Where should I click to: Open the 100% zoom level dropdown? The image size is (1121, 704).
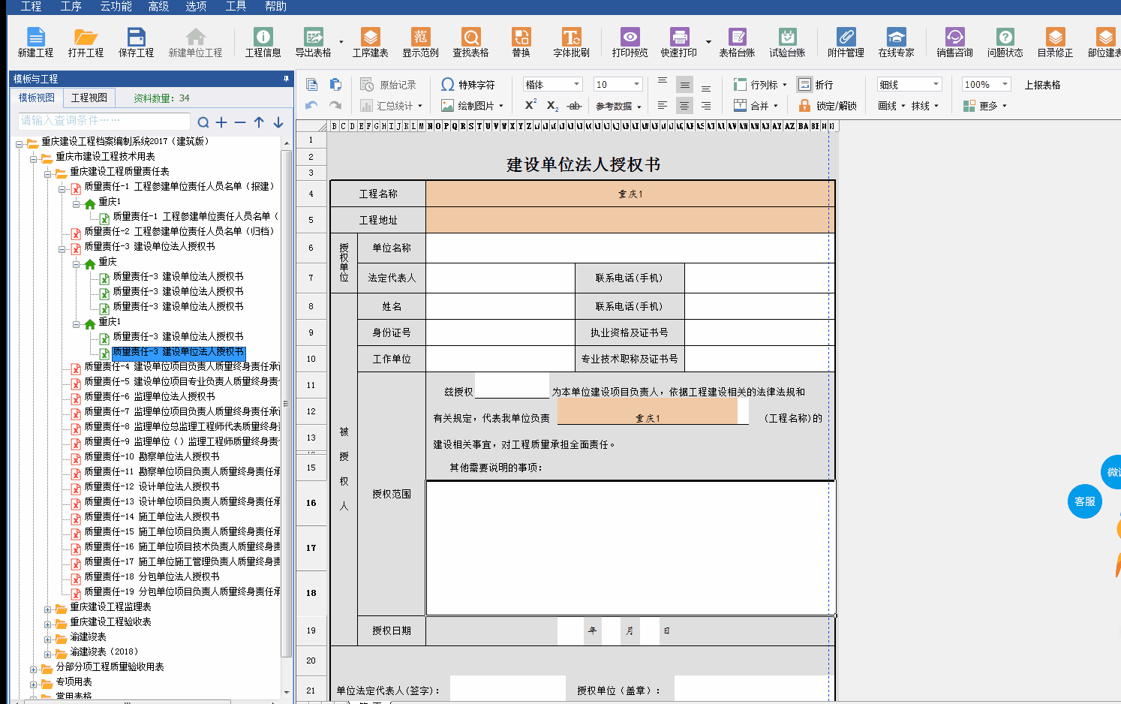click(x=986, y=85)
